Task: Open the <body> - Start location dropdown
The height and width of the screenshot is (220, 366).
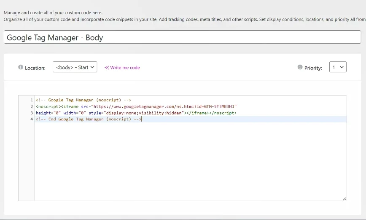Action: 75,67
